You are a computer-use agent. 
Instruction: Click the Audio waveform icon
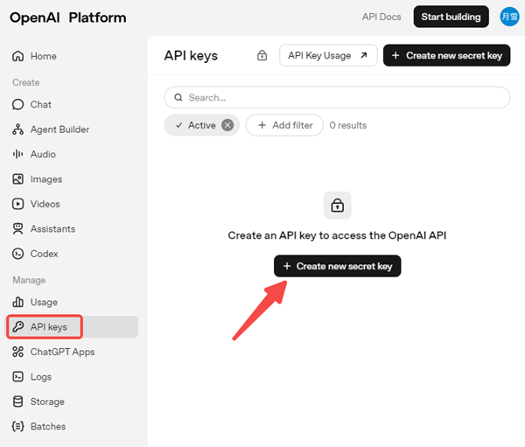[x=18, y=154]
